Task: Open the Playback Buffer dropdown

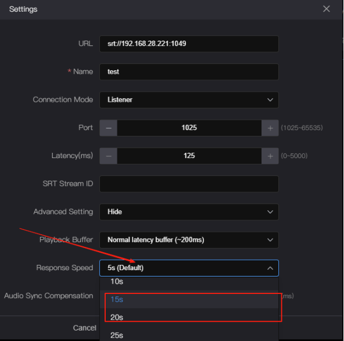Action: 189,240
